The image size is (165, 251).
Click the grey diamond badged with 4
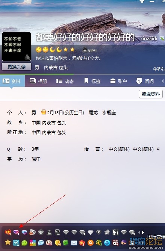[x=82, y=232]
